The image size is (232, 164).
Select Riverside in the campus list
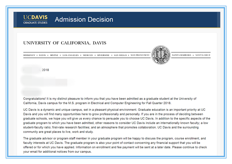pyautogui.click(x=103, y=55)
